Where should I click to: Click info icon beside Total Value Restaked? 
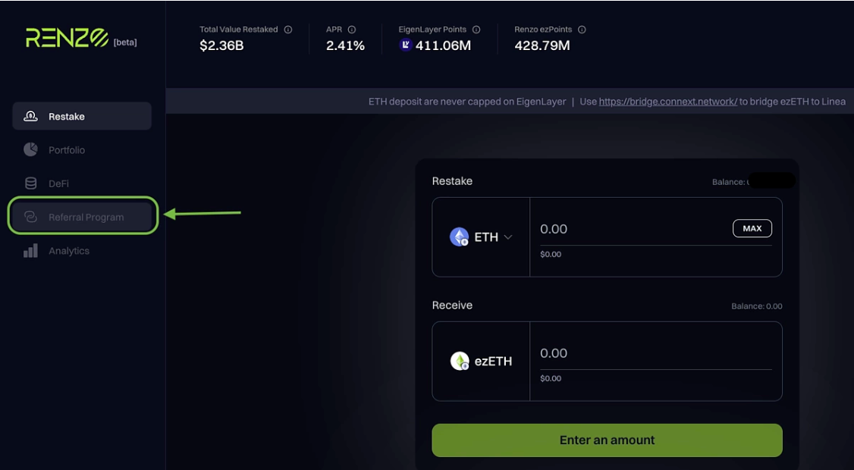point(288,30)
